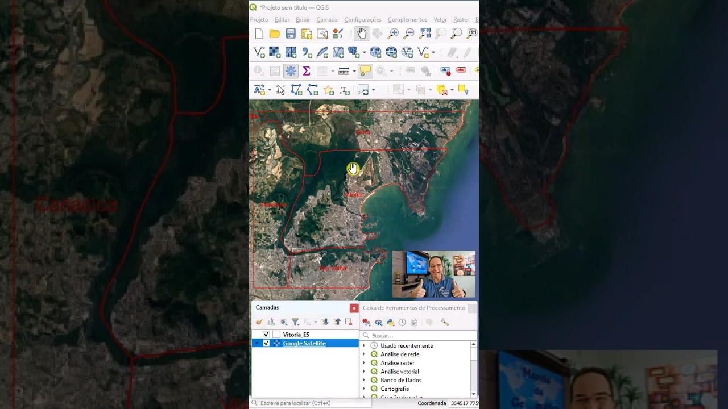728x409 pixels.
Task: Click the processing toolbox Buscar search field
Action: 418,335
